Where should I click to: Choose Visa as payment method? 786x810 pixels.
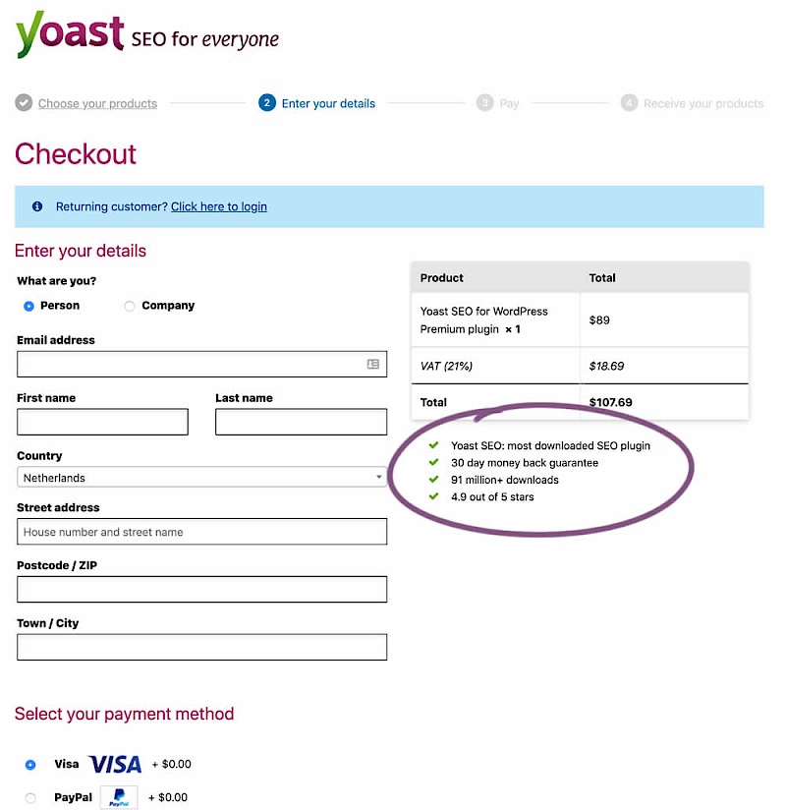click(x=30, y=764)
